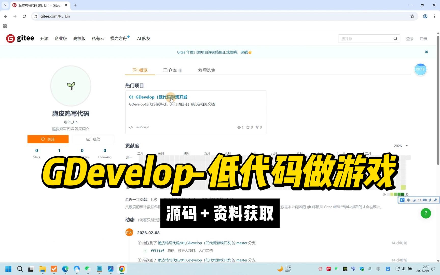
Task: Click the sprout avatar image
Action: tap(71, 86)
